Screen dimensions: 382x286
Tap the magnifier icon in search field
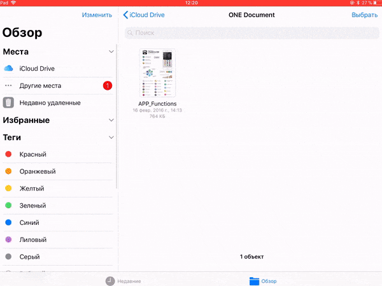131,32
